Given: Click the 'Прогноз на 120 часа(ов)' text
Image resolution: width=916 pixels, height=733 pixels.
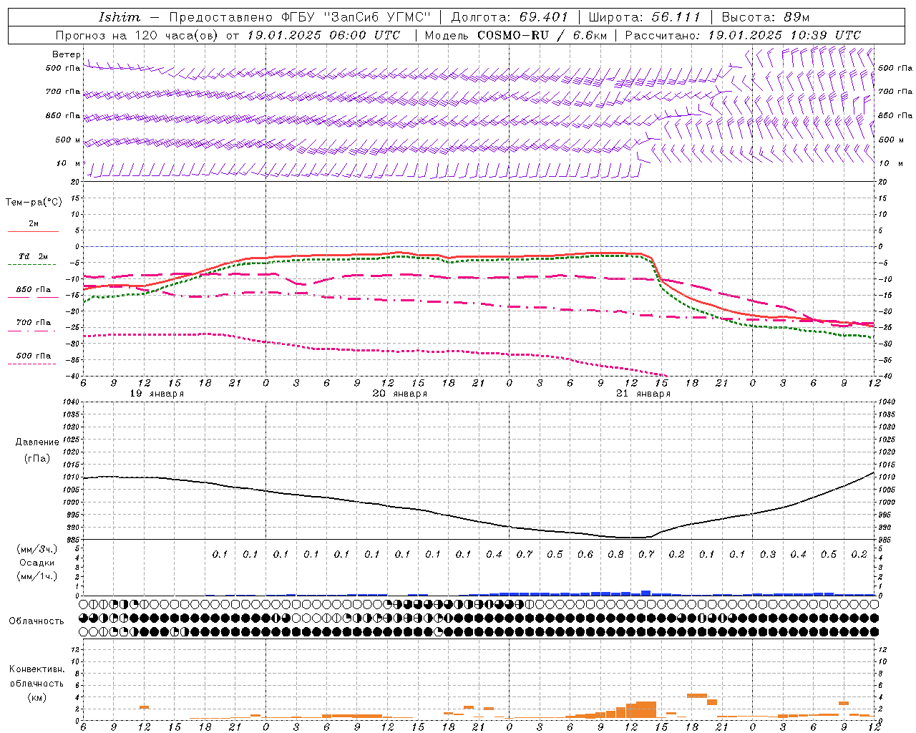Looking at the screenshot, I should (x=137, y=35).
